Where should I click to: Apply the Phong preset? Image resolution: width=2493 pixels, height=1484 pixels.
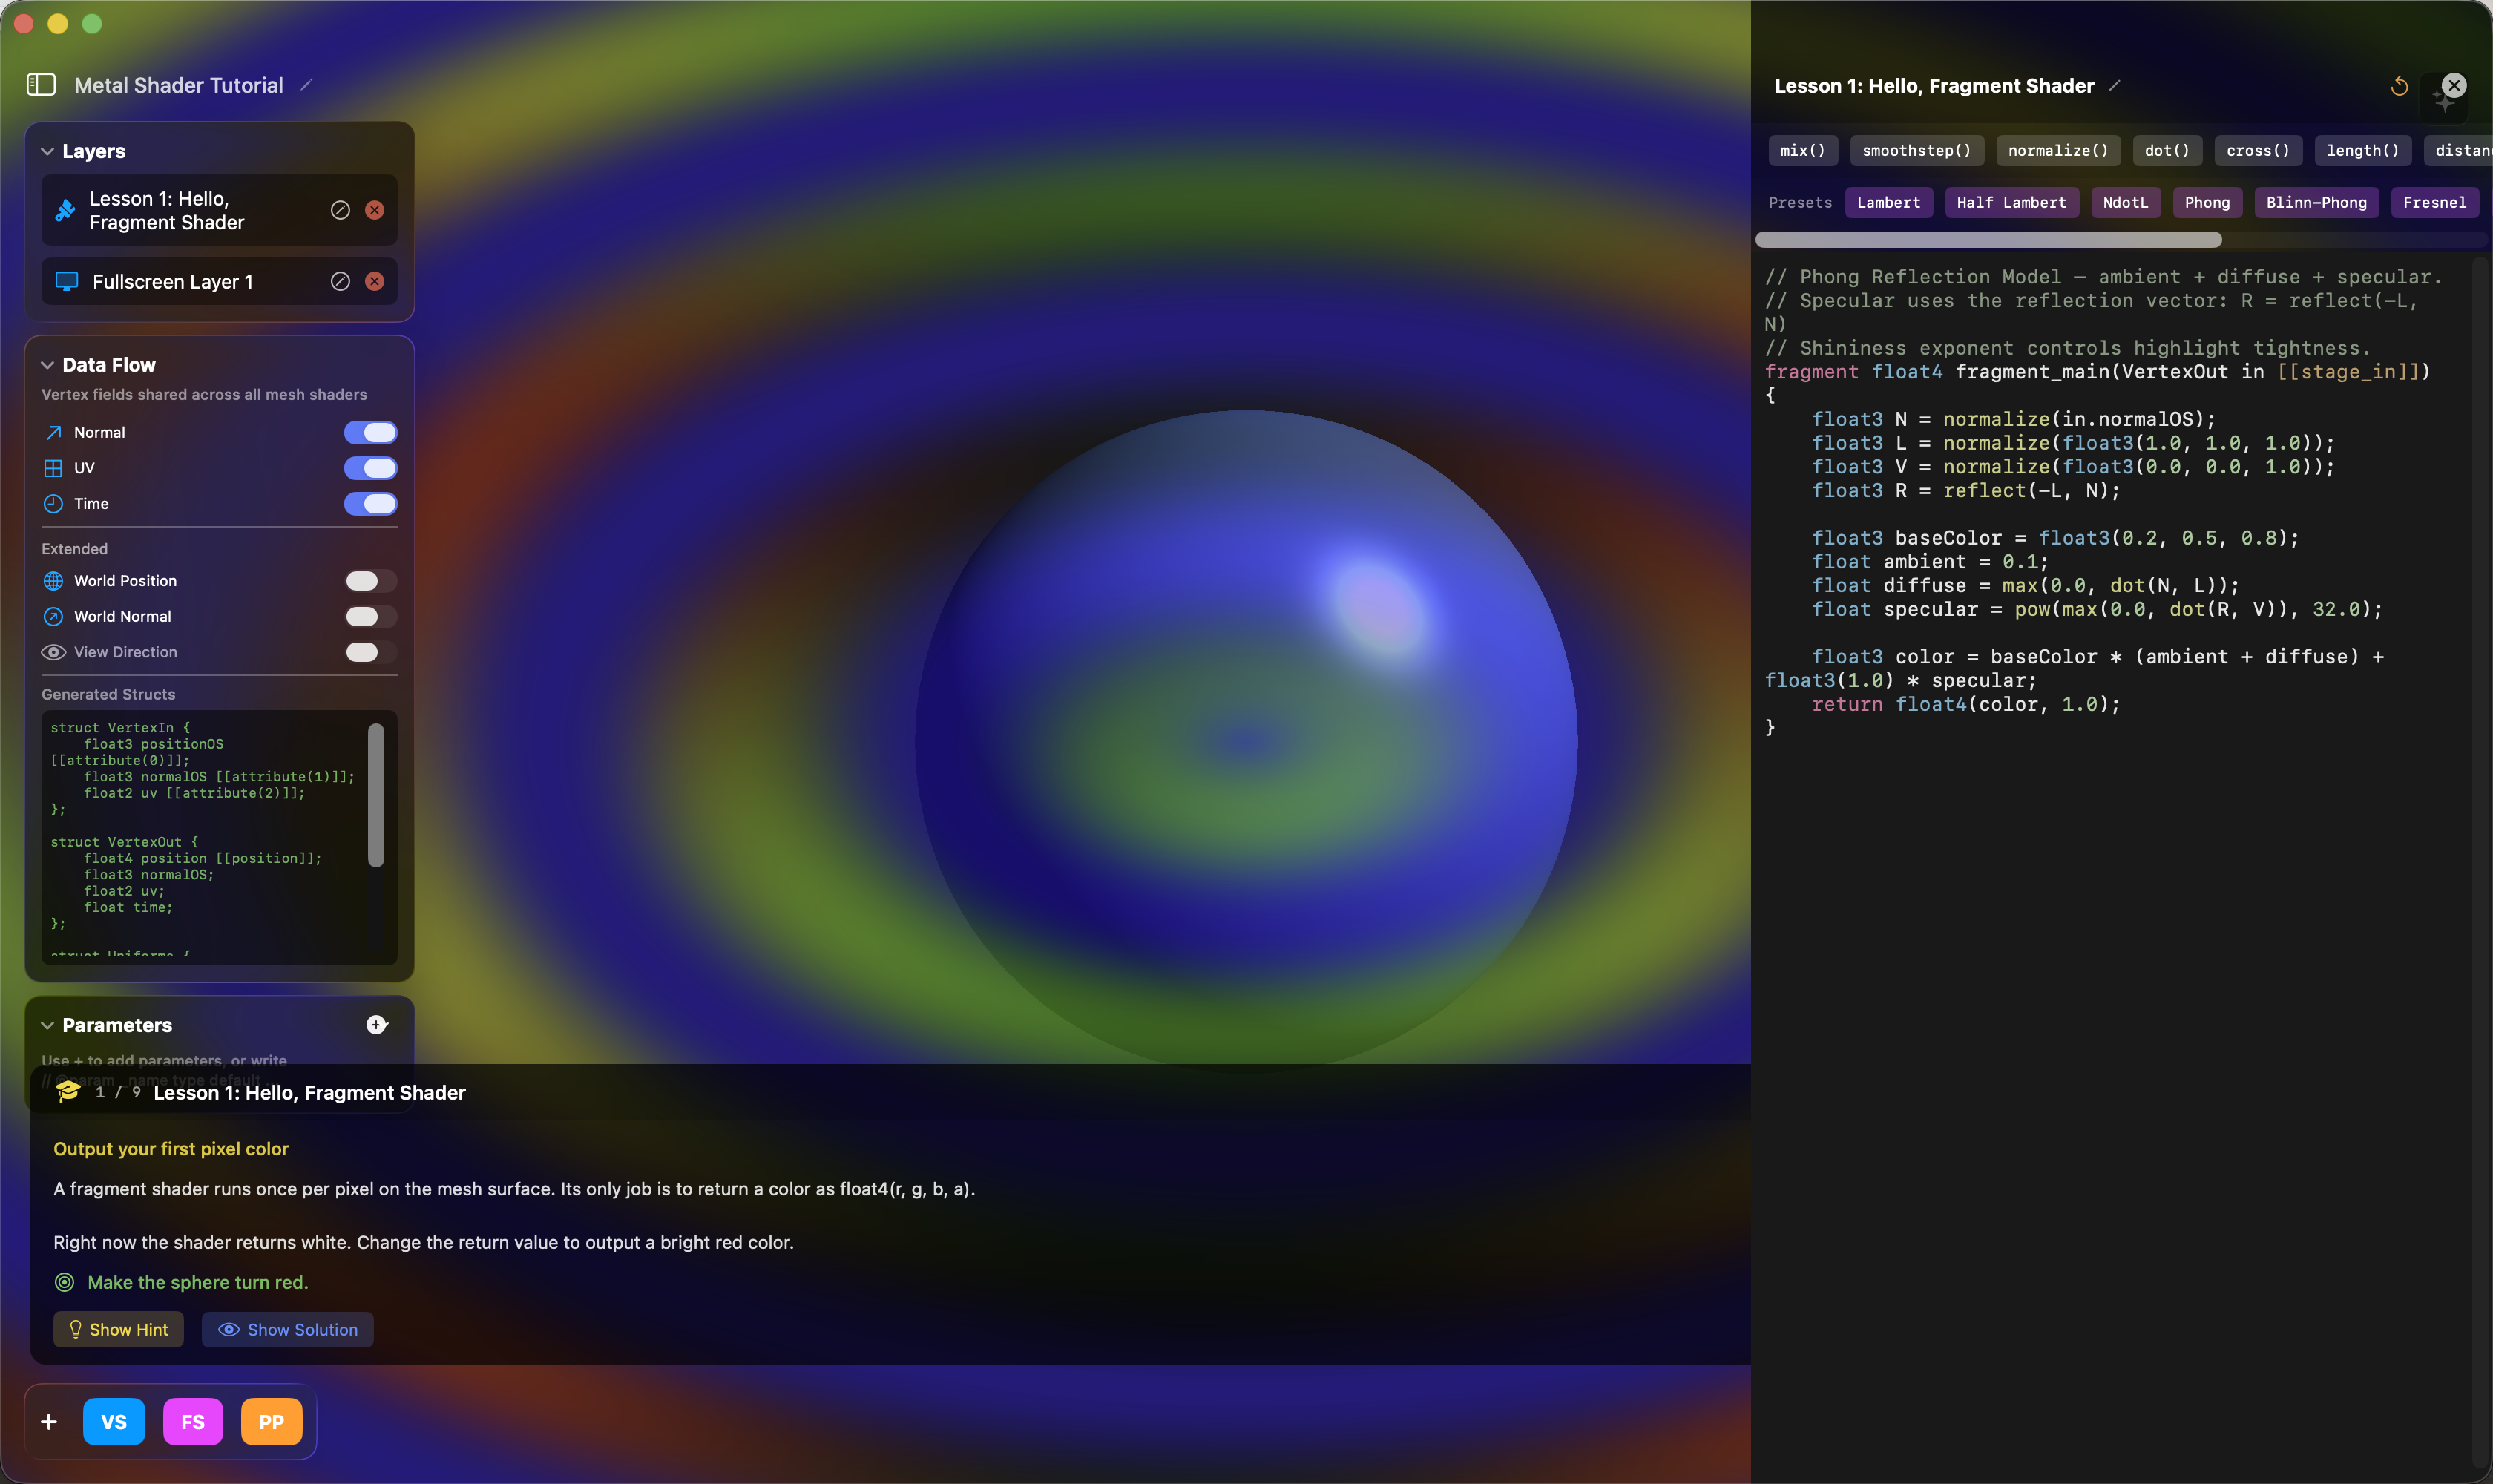(x=2207, y=203)
